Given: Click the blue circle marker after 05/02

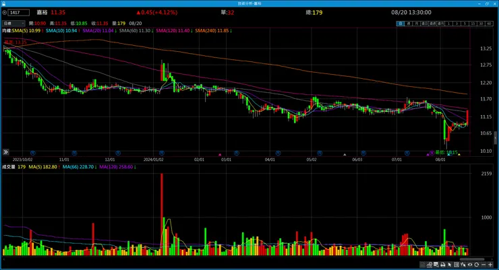Looking at the screenshot, I should click(320, 153).
